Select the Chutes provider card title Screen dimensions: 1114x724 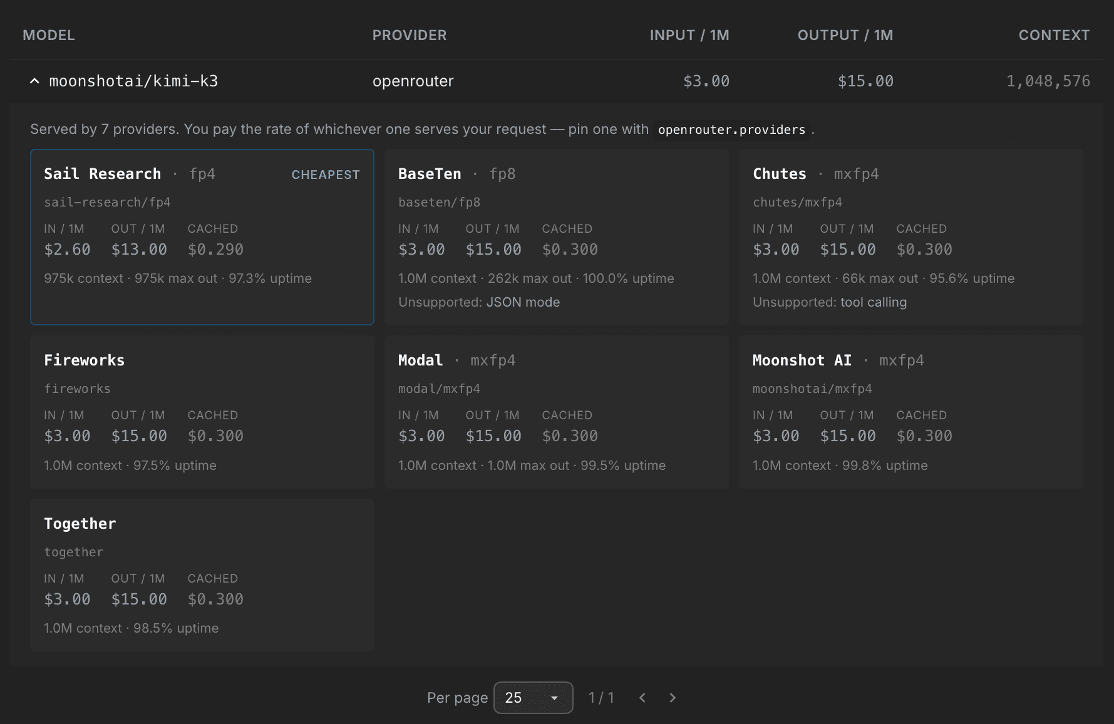pos(780,174)
